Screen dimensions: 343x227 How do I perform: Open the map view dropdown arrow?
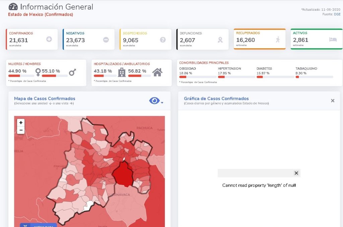pos(162,103)
